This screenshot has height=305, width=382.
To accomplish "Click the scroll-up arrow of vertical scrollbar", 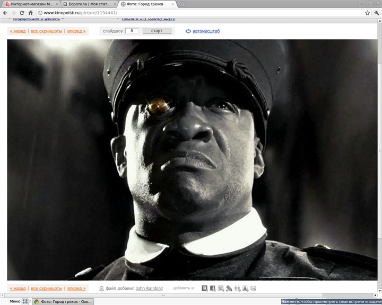I will coord(379,21).
